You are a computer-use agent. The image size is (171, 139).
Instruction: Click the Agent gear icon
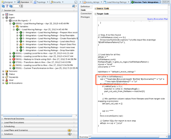pos(7,17)
